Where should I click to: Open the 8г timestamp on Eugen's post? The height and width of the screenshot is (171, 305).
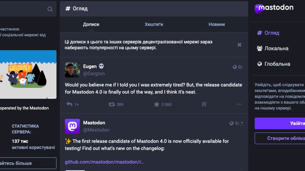pos(241,67)
